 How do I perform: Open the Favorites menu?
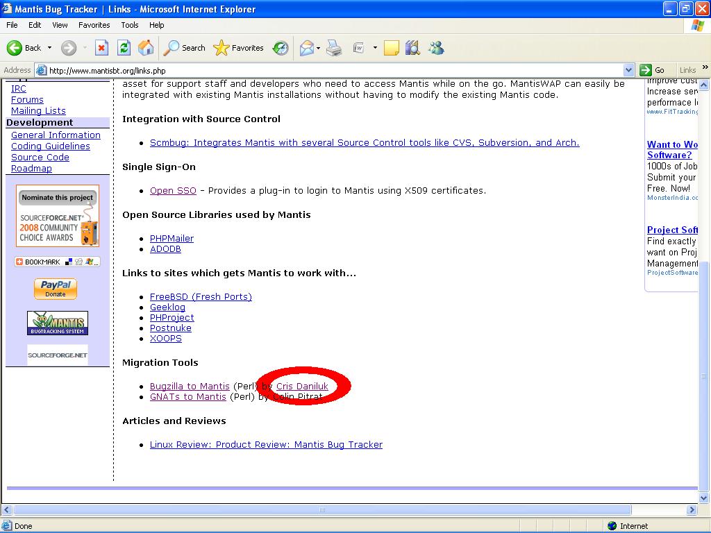(x=94, y=25)
